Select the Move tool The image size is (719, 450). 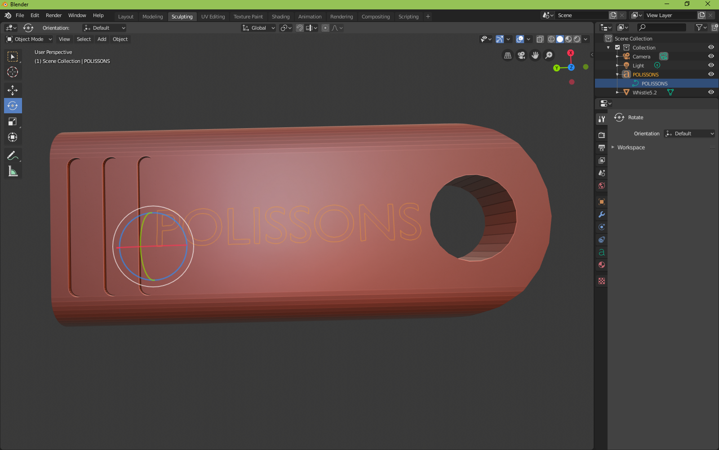click(x=13, y=90)
